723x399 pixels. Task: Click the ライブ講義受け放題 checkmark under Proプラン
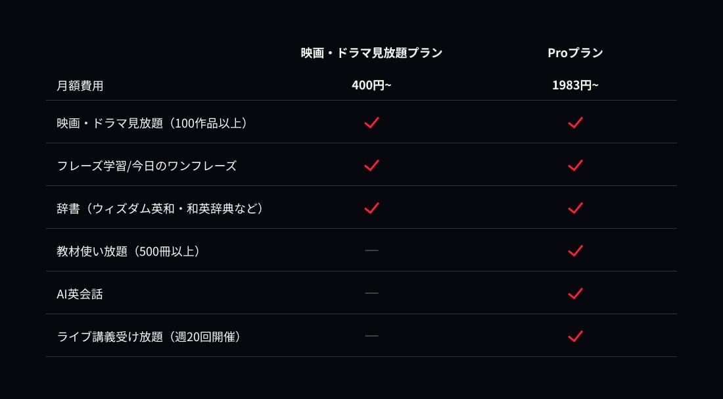point(575,336)
